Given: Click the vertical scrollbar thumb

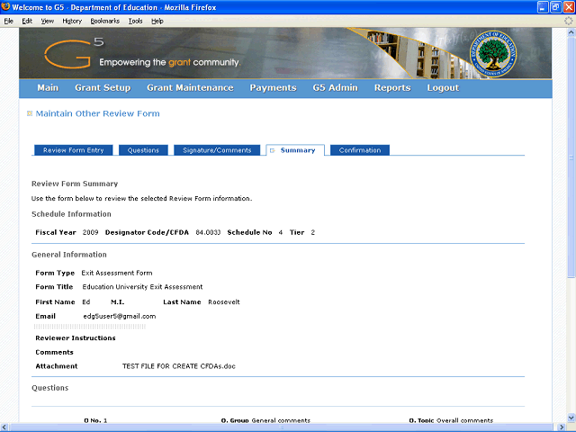Looking at the screenshot, I should 571,157.
